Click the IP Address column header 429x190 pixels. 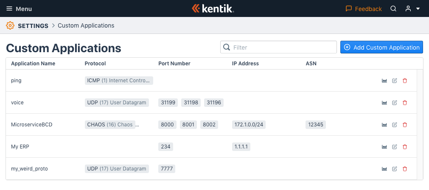[245, 64]
